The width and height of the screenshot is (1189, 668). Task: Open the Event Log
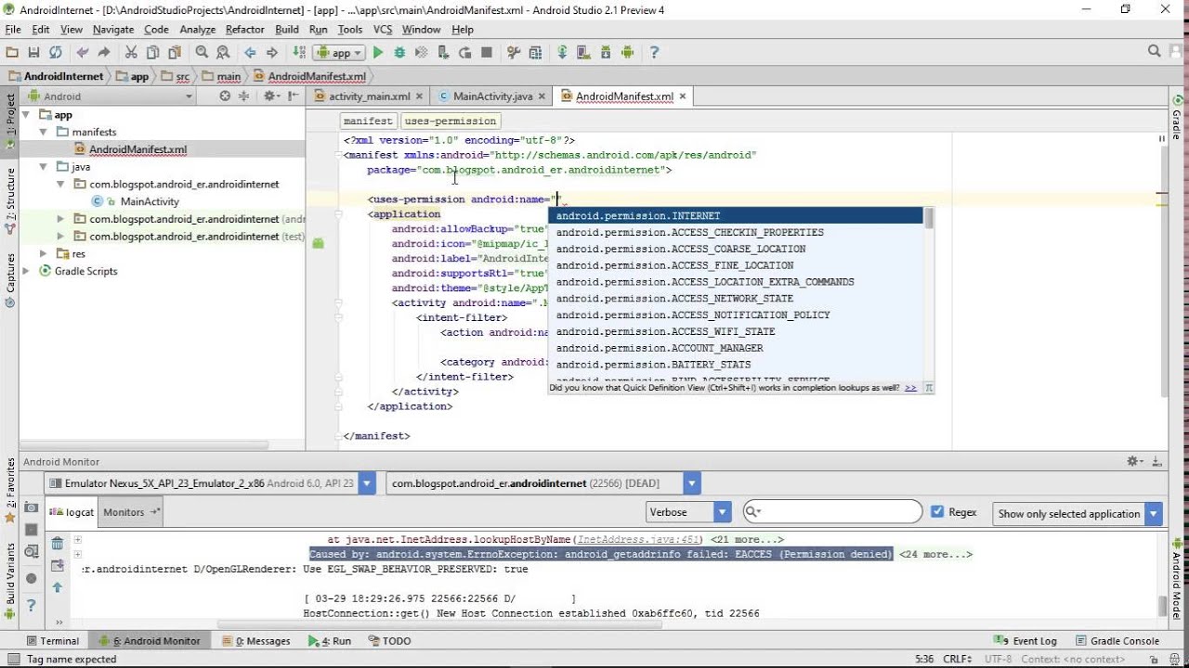pos(1026,640)
